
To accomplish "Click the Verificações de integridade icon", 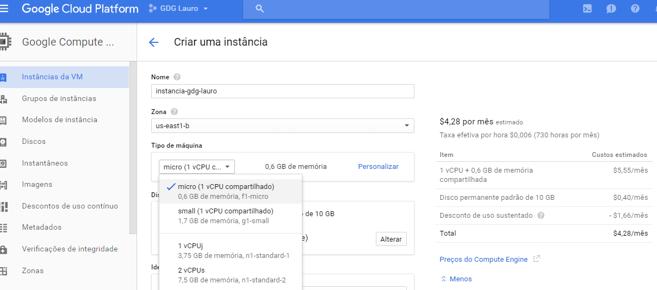I will (3, 249).
